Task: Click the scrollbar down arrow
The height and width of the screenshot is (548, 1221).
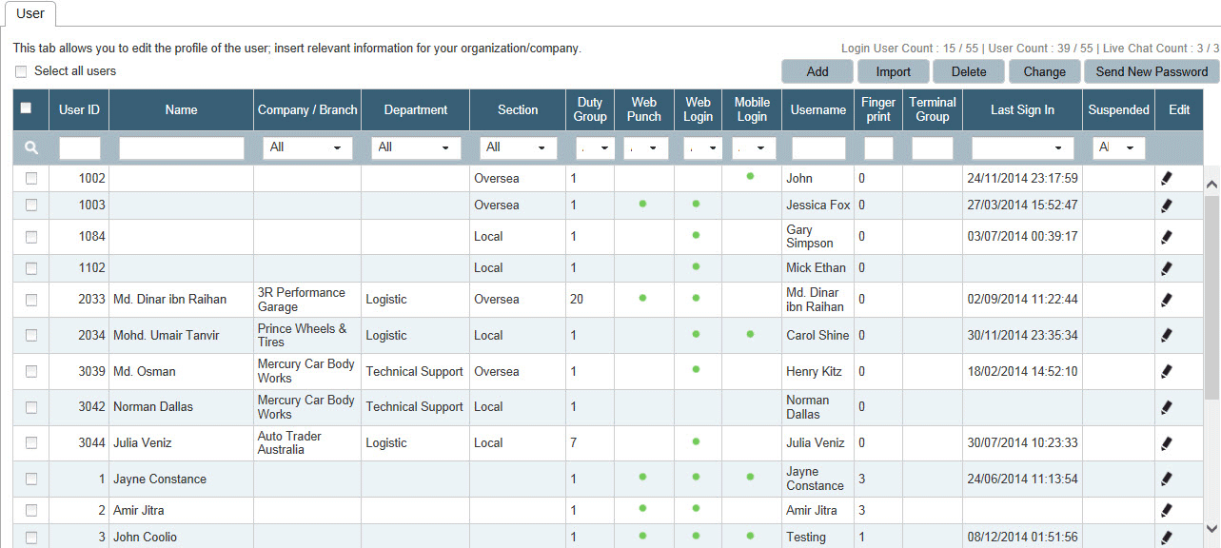Action: coord(1211,528)
